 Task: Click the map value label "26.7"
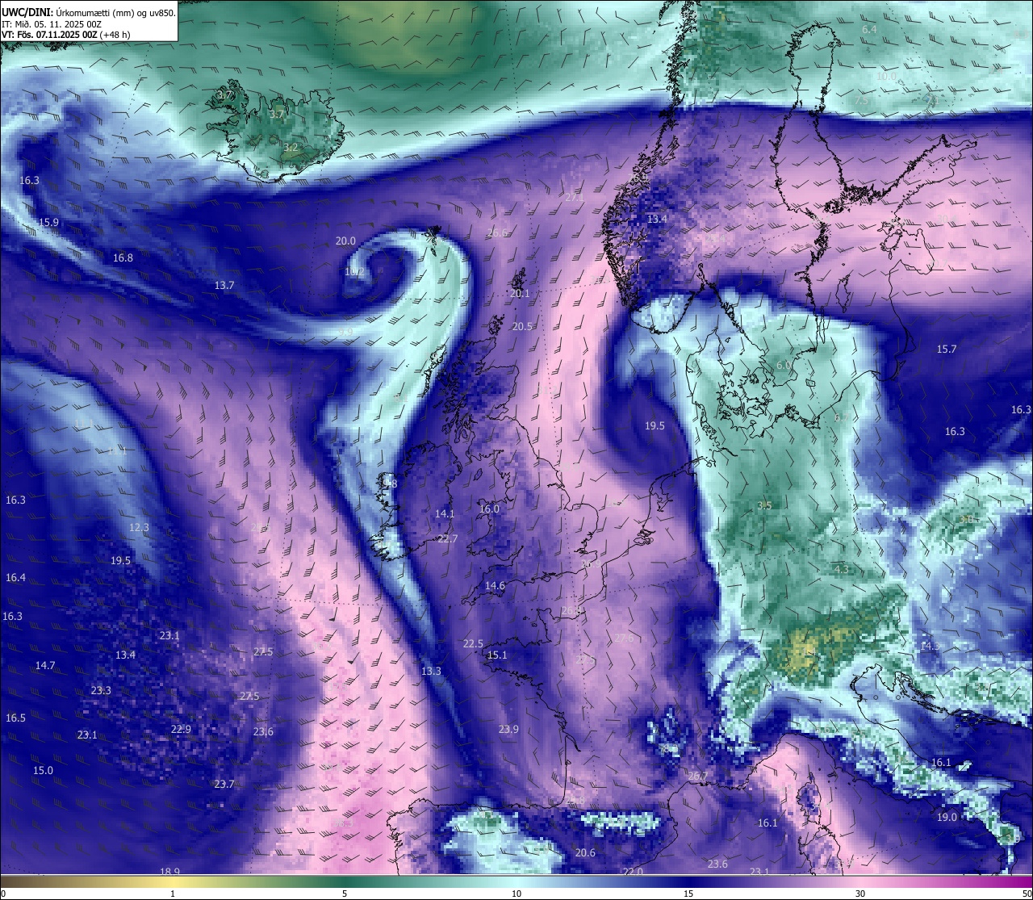pyautogui.click(x=697, y=777)
